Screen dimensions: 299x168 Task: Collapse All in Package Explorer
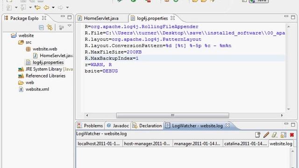click(42, 28)
